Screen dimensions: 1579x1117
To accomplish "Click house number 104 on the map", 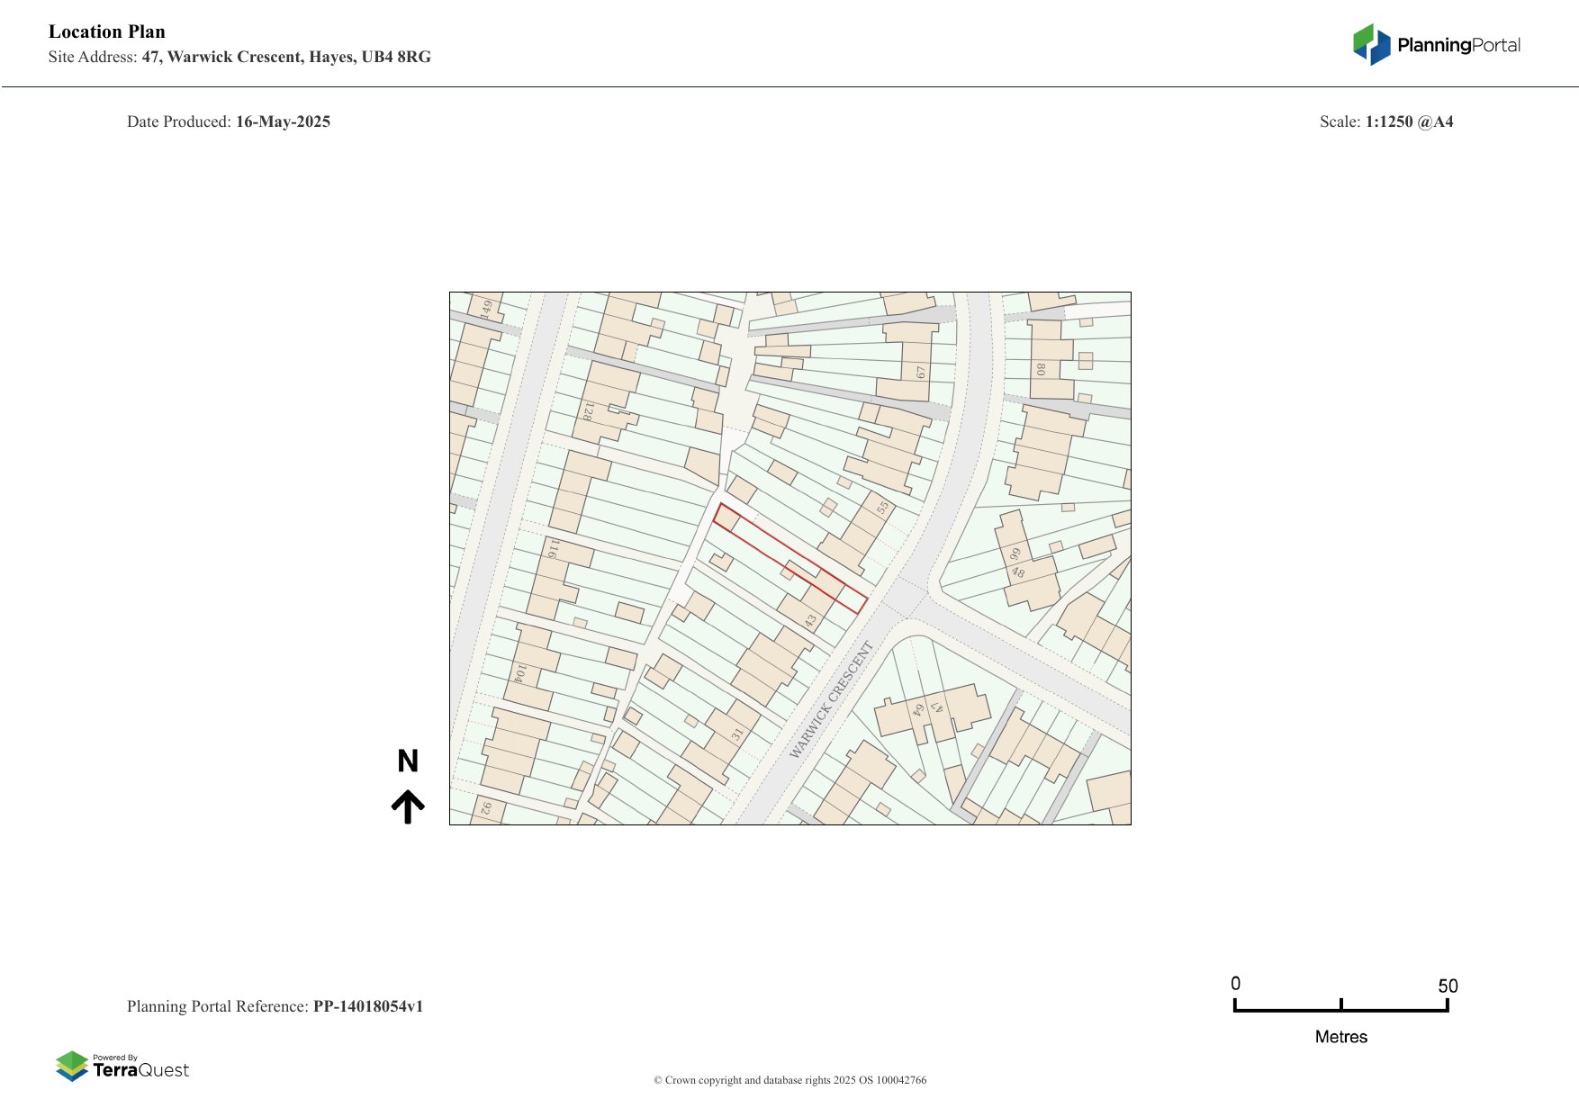I will [519, 673].
